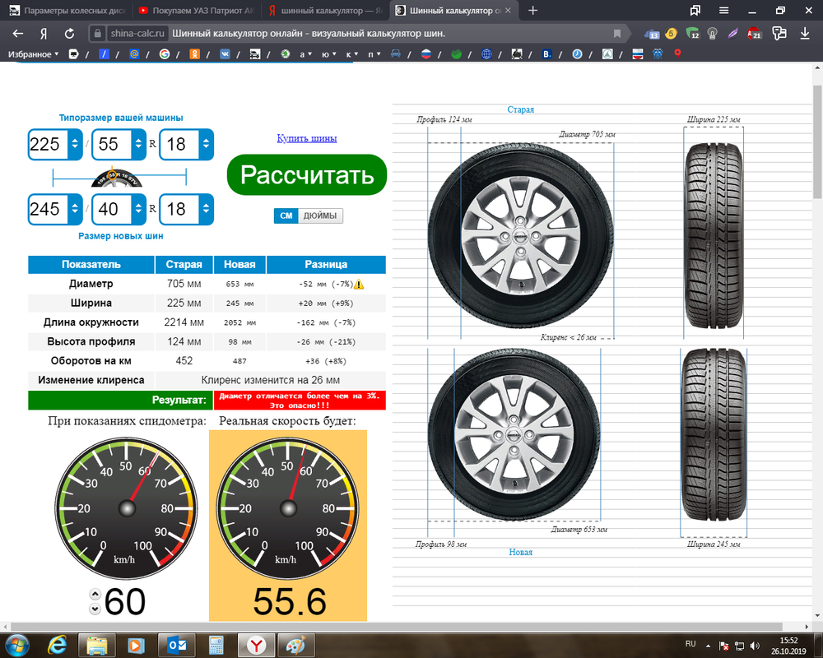Open the Mail.ru @ bookmark icon
The image size is (823, 658).
point(134,53)
